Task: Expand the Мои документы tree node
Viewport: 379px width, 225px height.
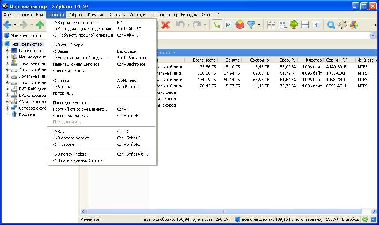Action: click(x=7, y=57)
